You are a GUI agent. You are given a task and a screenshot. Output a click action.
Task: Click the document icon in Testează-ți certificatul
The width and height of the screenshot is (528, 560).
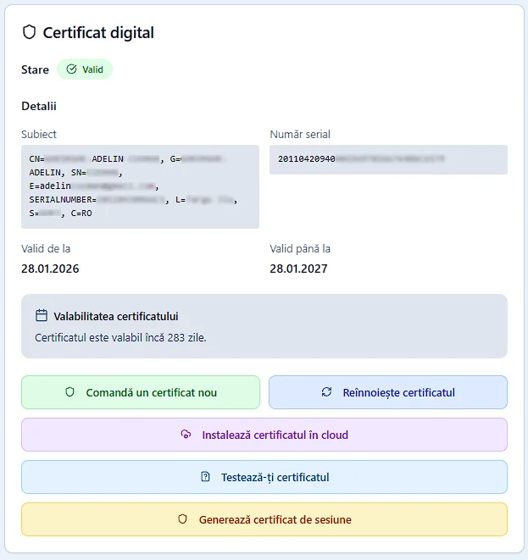(205, 476)
